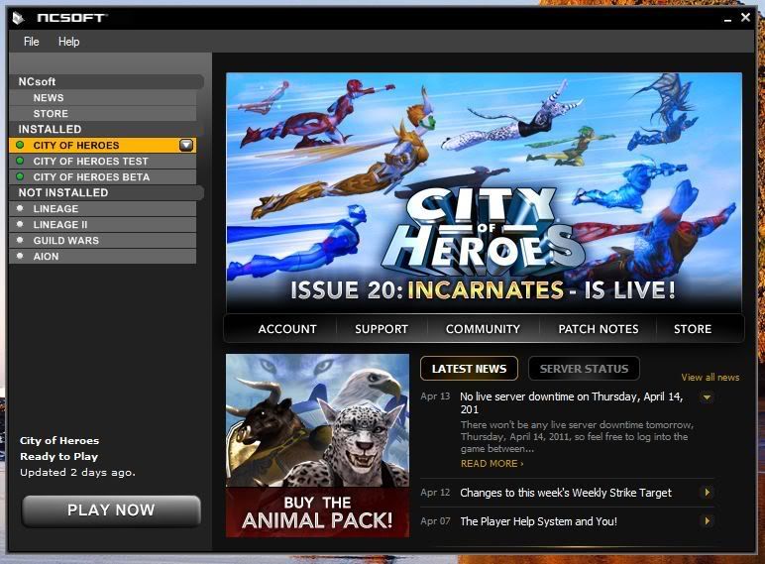Open the 'No live server downtime' news headline
The height and width of the screenshot is (564, 765).
[572, 402]
